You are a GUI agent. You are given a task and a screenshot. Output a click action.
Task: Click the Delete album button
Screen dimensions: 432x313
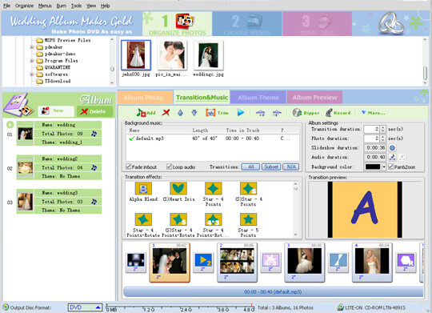point(94,111)
